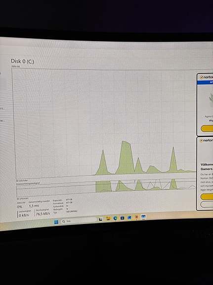Switch to the Task Manager taskbar icon
The width and height of the screenshot is (213, 285).
point(143,217)
